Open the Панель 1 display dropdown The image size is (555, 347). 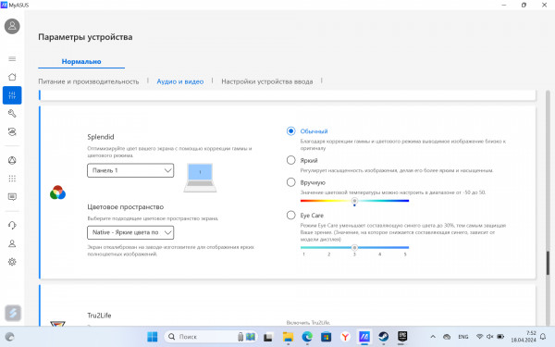coord(130,170)
